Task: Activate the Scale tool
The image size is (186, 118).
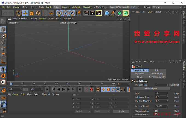Action: [31, 13]
